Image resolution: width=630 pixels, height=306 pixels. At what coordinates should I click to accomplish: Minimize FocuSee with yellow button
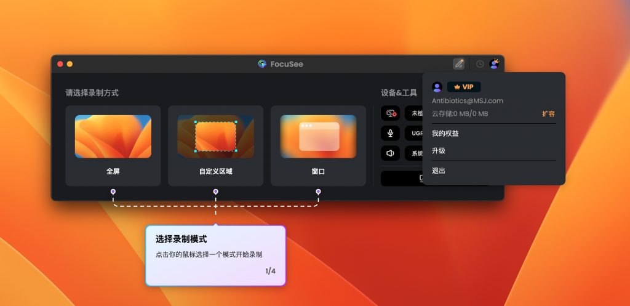tap(70, 64)
